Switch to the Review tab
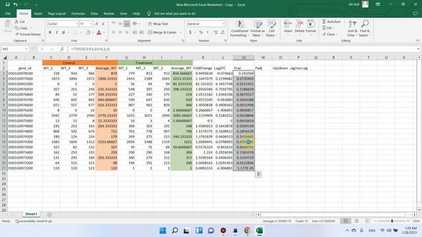This screenshot has width=422, height=237. tap(109, 13)
